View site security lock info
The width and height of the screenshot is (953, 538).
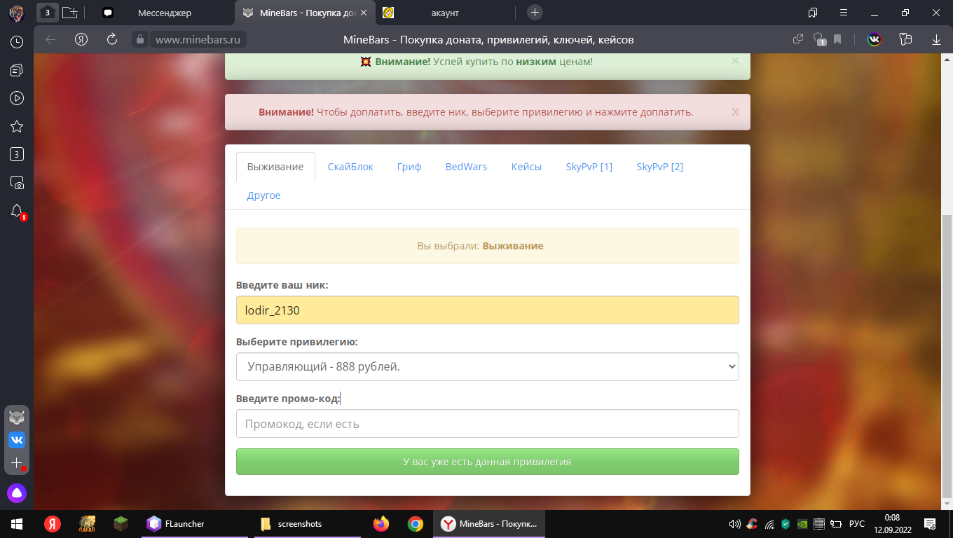tap(139, 40)
